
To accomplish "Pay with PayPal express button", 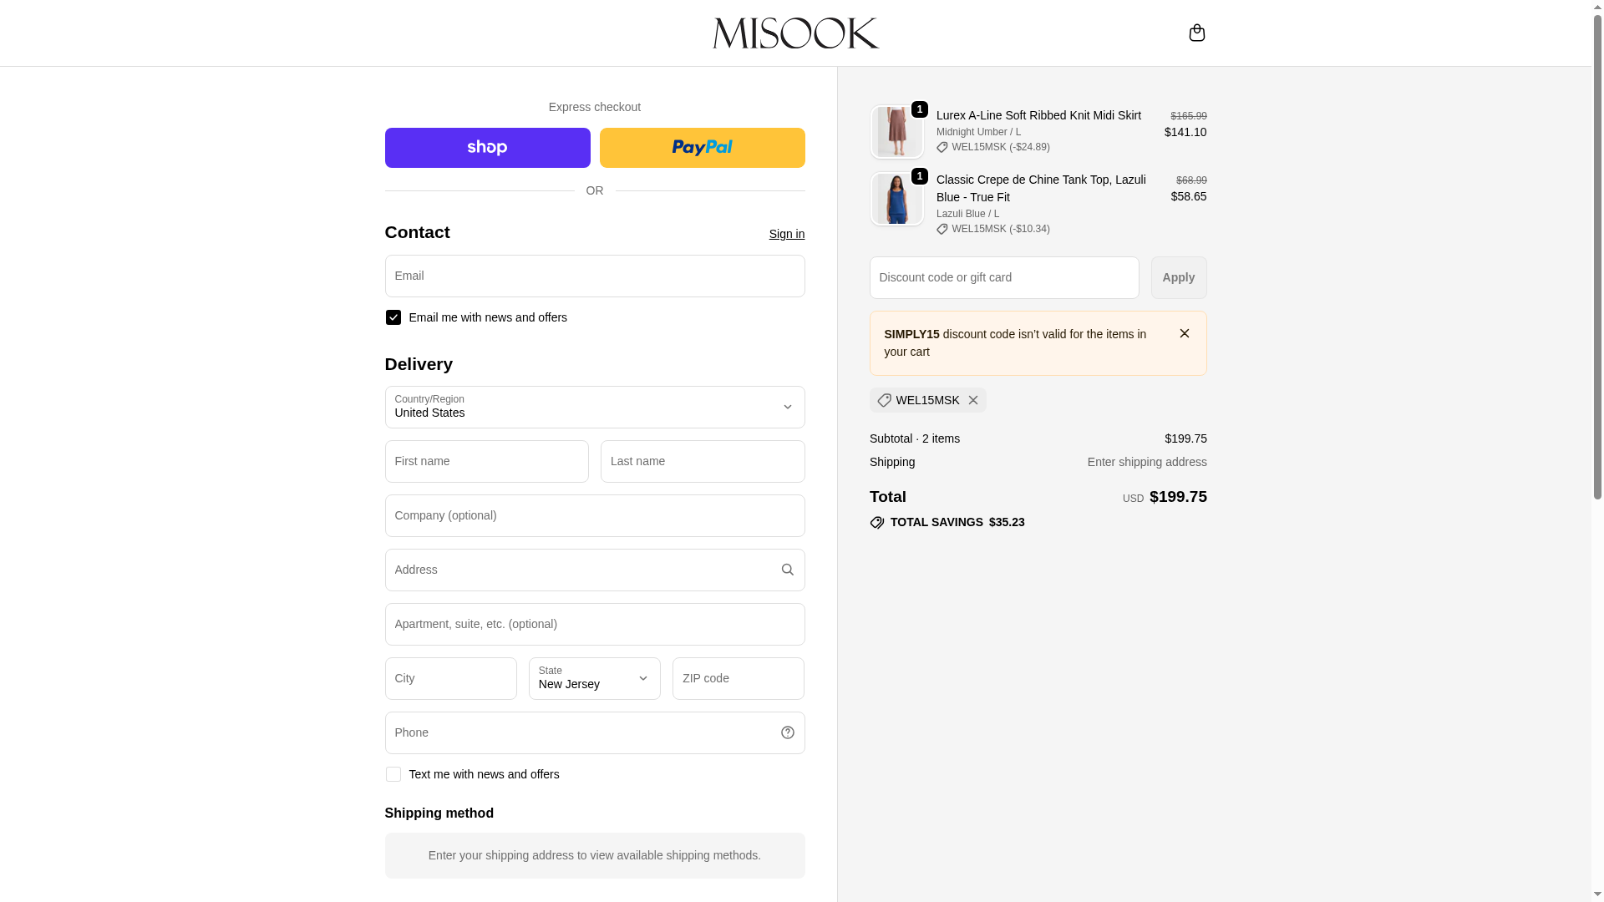I will point(702,148).
